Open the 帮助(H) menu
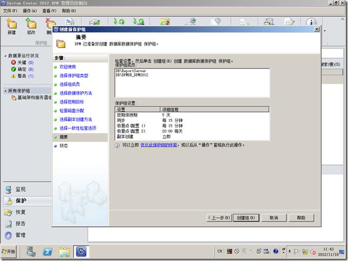 [69, 11]
